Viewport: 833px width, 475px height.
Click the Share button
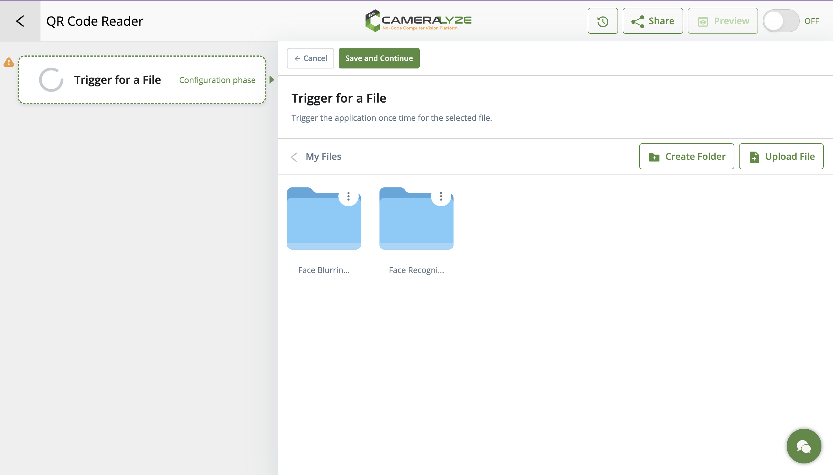[x=653, y=21]
